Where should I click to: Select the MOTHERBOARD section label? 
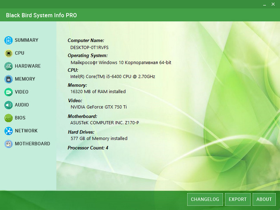pyautogui.click(x=32, y=144)
